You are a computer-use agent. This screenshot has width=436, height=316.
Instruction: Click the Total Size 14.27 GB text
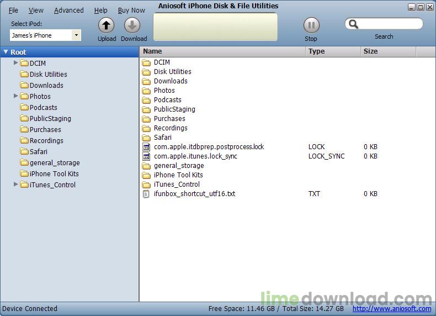coord(313,309)
